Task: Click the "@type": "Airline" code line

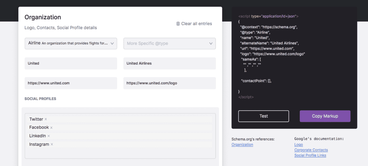Action: tap(255, 33)
